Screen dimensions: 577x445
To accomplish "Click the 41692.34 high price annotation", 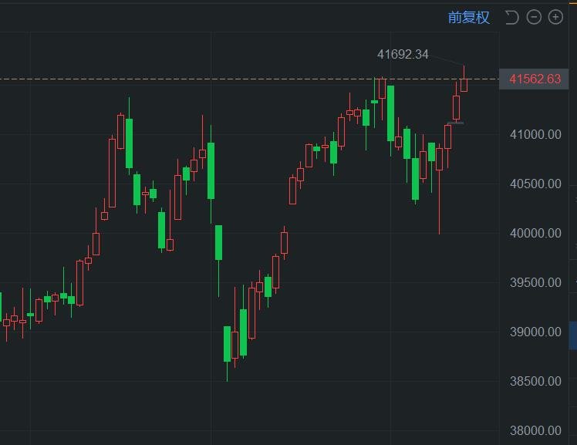I will (x=402, y=54).
